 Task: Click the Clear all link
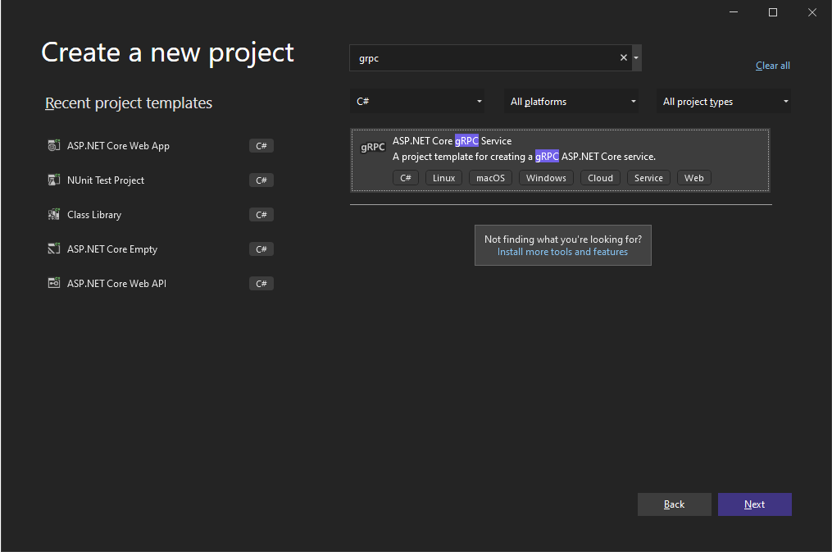772,65
